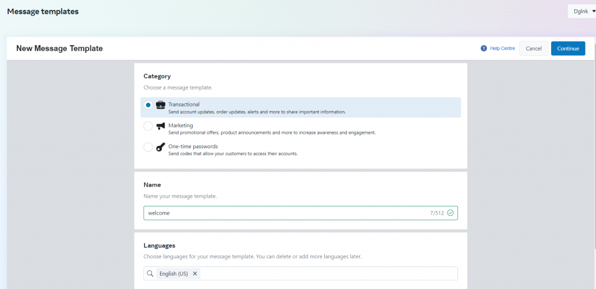Select the Marketing radio button
Image resolution: width=596 pixels, height=289 pixels.
pyautogui.click(x=148, y=126)
